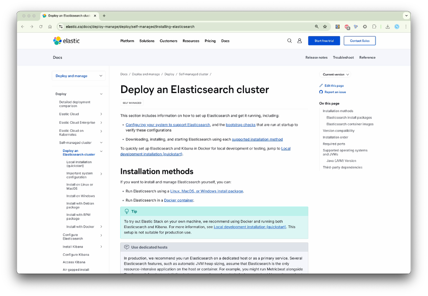
Task: Open Chrome three-dot menu
Action: pyautogui.click(x=406, y=27)
